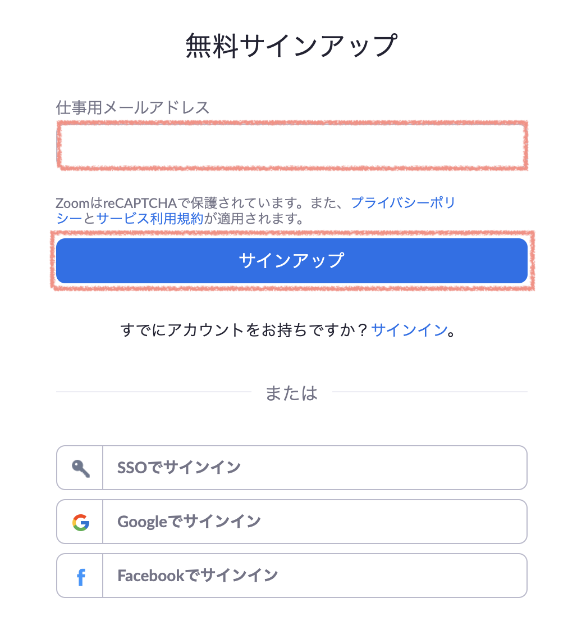Choose SSOでサインイン option
This screenshot has height=634, width=577.
(x=292, y=468)
